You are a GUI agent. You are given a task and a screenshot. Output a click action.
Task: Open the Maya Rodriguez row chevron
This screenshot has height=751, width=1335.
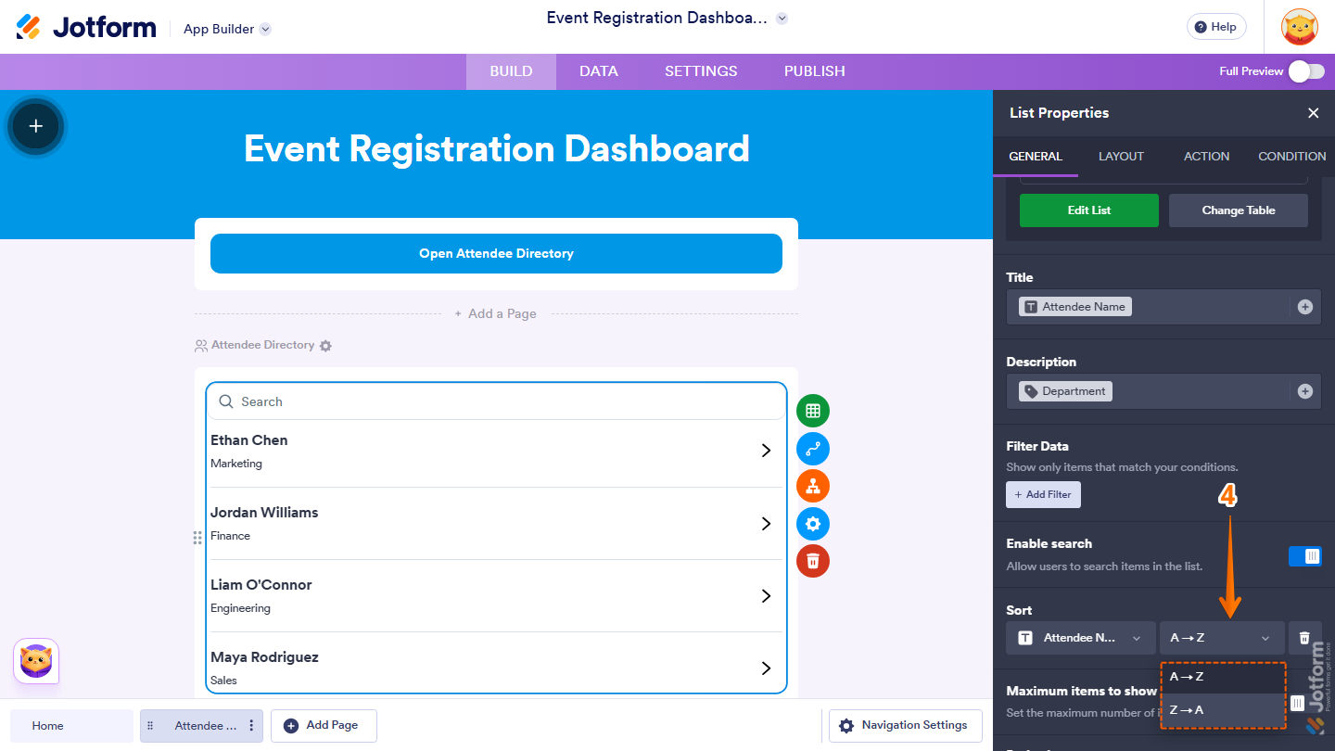(766, 668)
